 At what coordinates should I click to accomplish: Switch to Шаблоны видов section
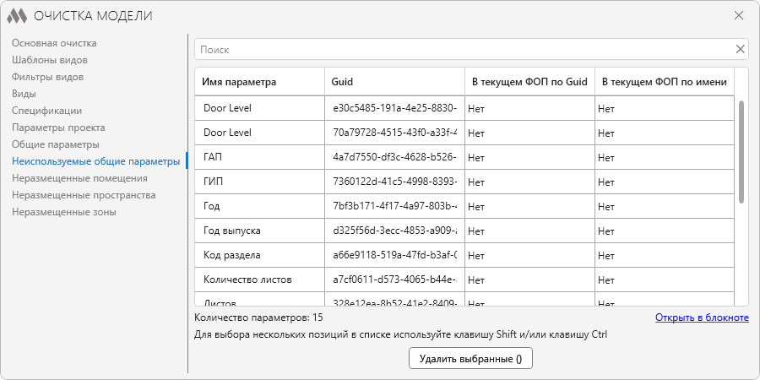(50, 60)
